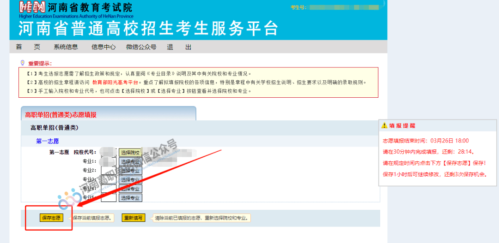Image resolution: width=499 pixels, height=243 pixels.
Task: Click the 重要提示 heading
Action: click(40, 63)
